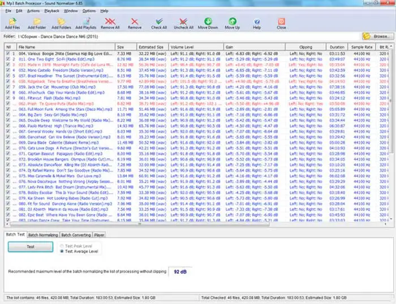Open the Window menu
The width and height of the screenshot is (396, 304).
(x=71, y=11)
